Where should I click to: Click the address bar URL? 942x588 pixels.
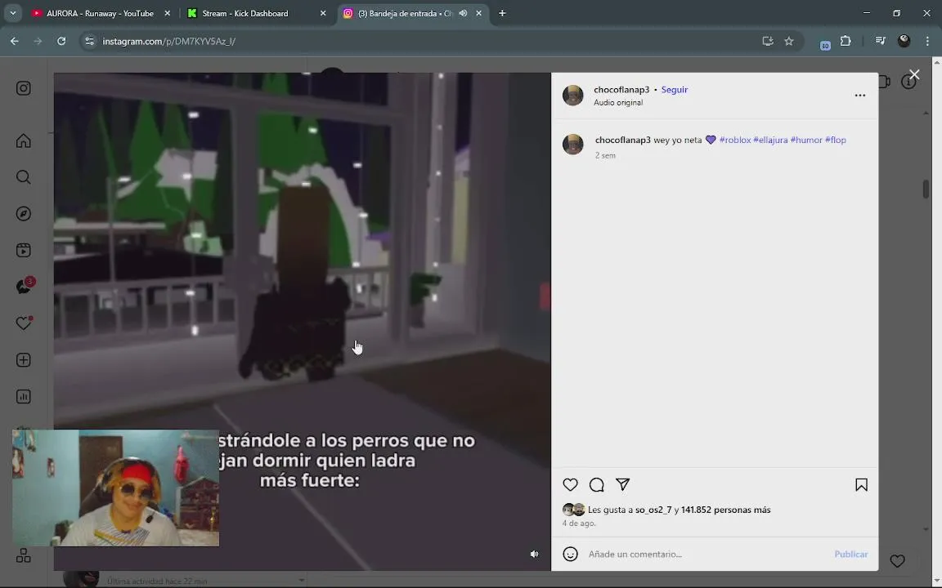[x=168, y=42]
